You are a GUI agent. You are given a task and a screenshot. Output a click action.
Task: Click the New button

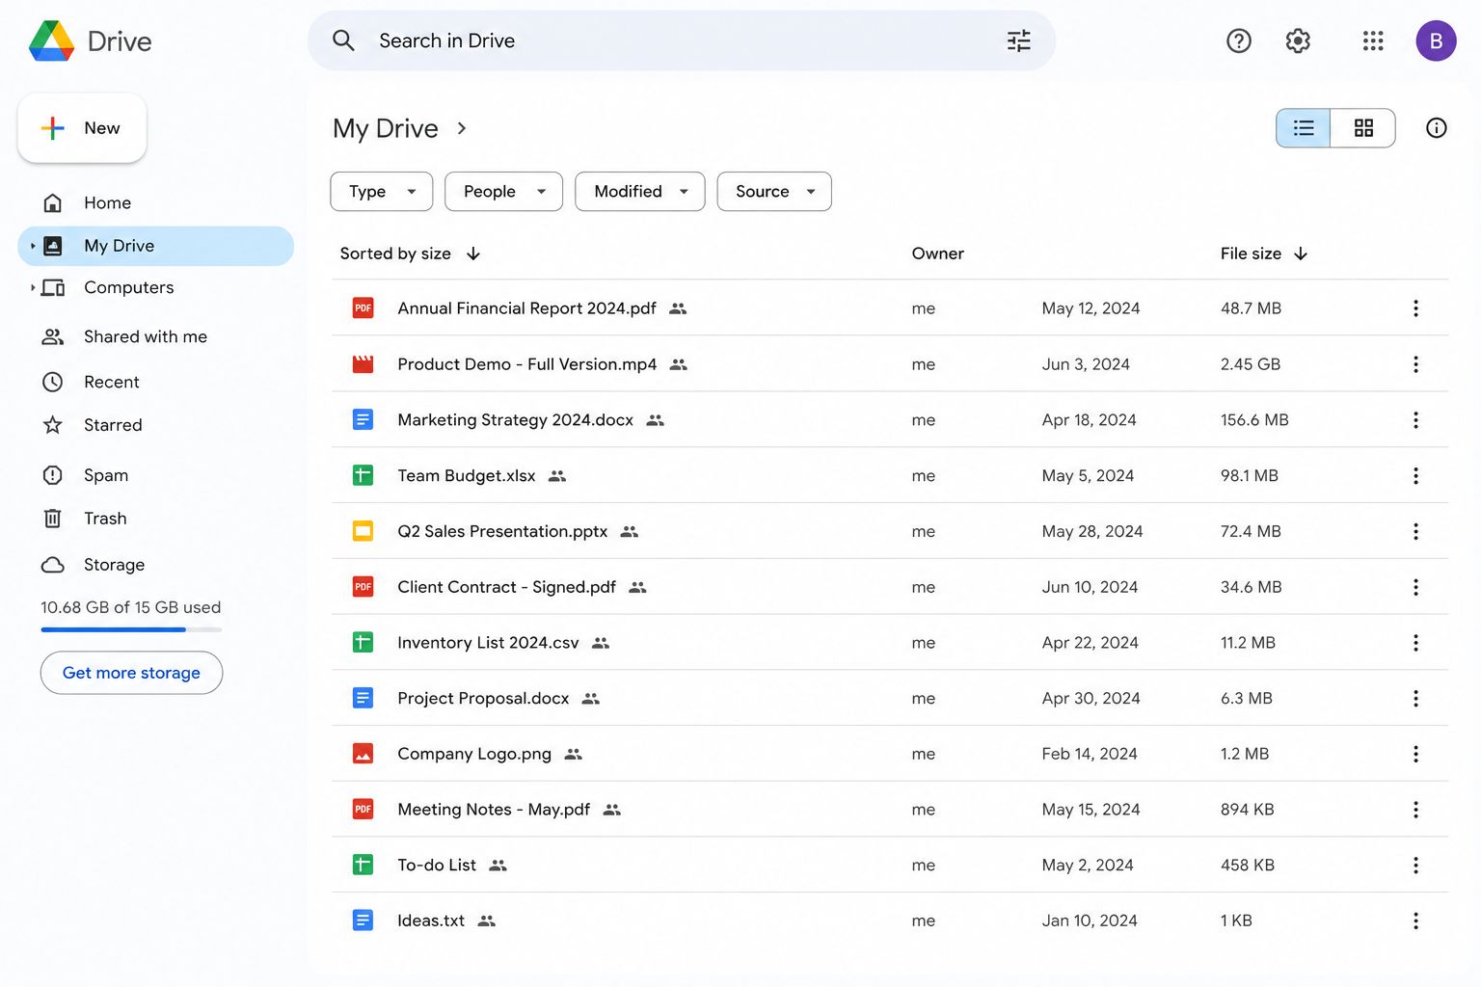82,128
